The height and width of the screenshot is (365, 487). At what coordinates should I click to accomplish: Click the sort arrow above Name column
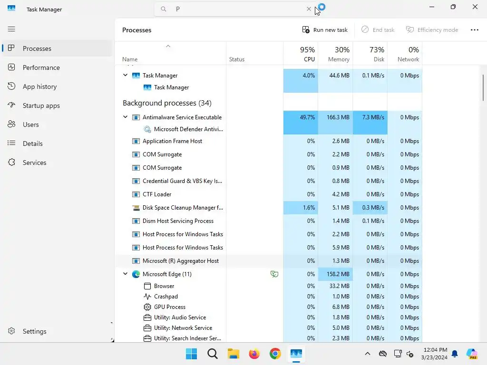click(x=168, y=46)
